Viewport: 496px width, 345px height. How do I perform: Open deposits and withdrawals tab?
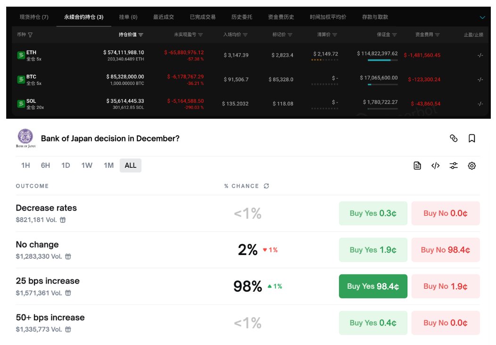[375, 17]
